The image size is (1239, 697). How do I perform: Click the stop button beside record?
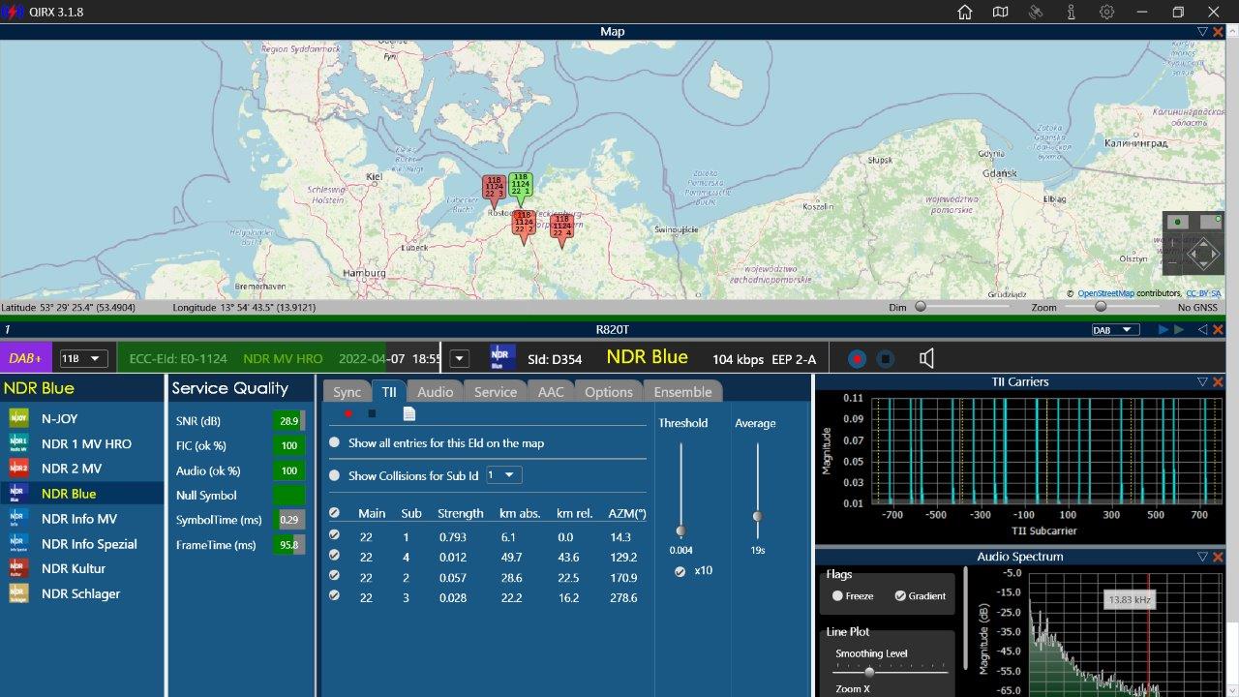[885, 359]
